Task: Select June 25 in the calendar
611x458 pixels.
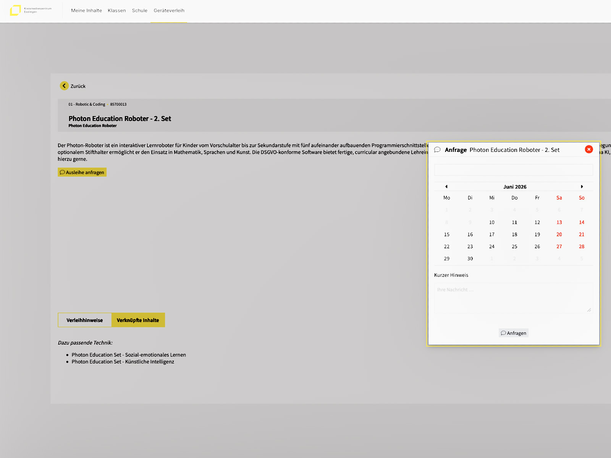Action: [x=514, y=247]
